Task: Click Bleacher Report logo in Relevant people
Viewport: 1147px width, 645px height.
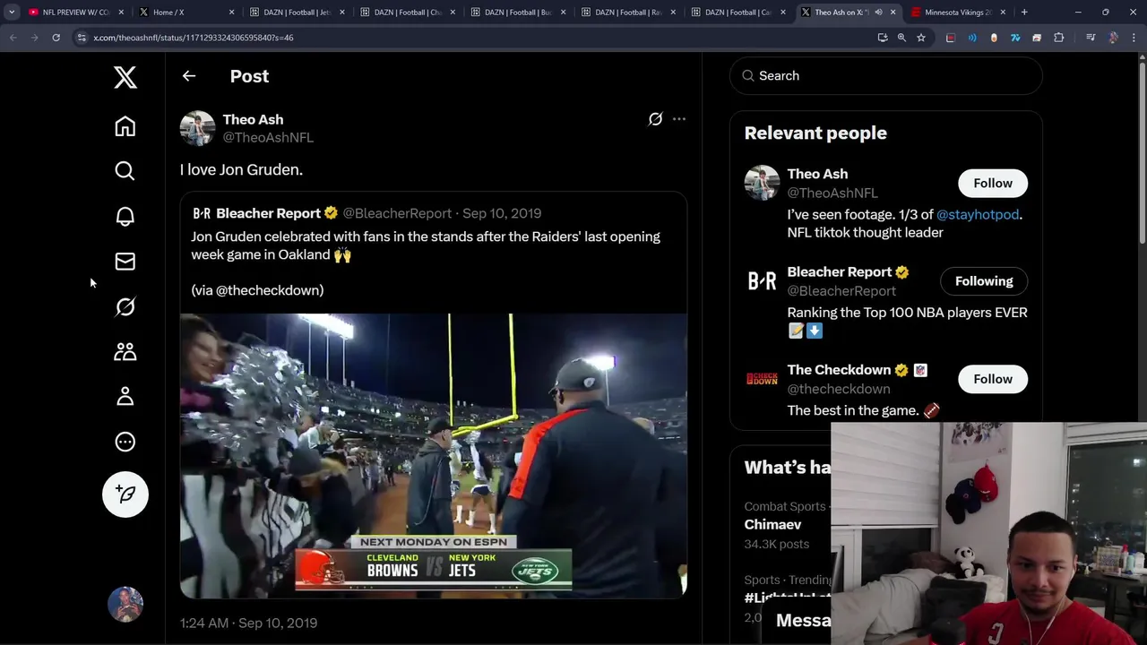Action: coord(762,281)
